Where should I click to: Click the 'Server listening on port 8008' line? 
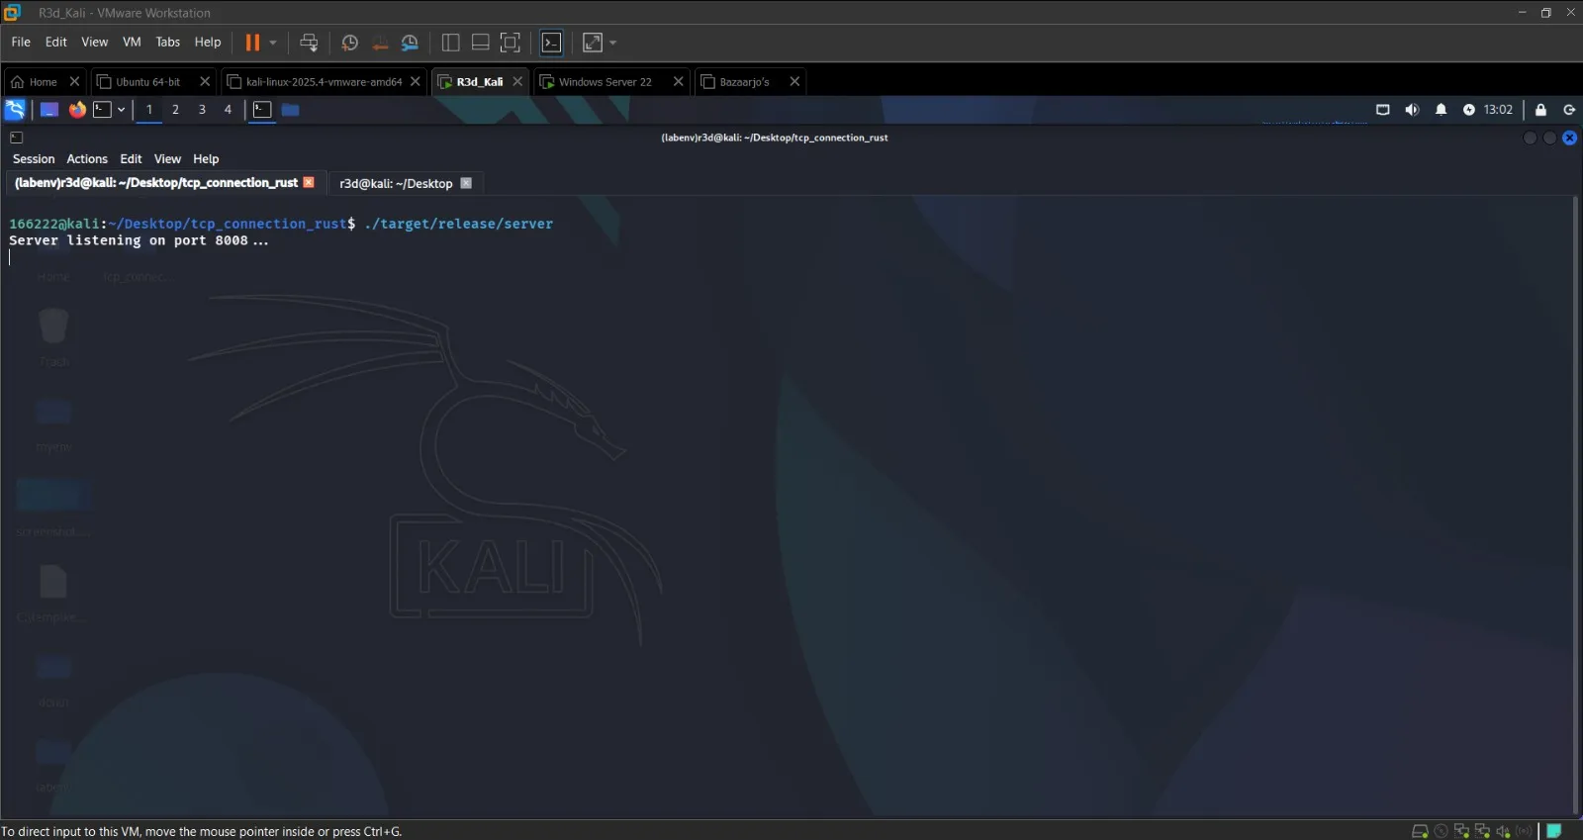point(139,241)
